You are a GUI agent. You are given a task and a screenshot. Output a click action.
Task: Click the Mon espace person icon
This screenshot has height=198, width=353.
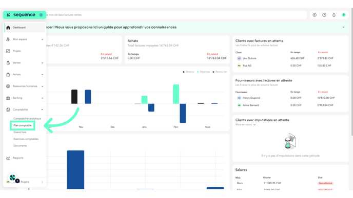(x=8, y=39)
